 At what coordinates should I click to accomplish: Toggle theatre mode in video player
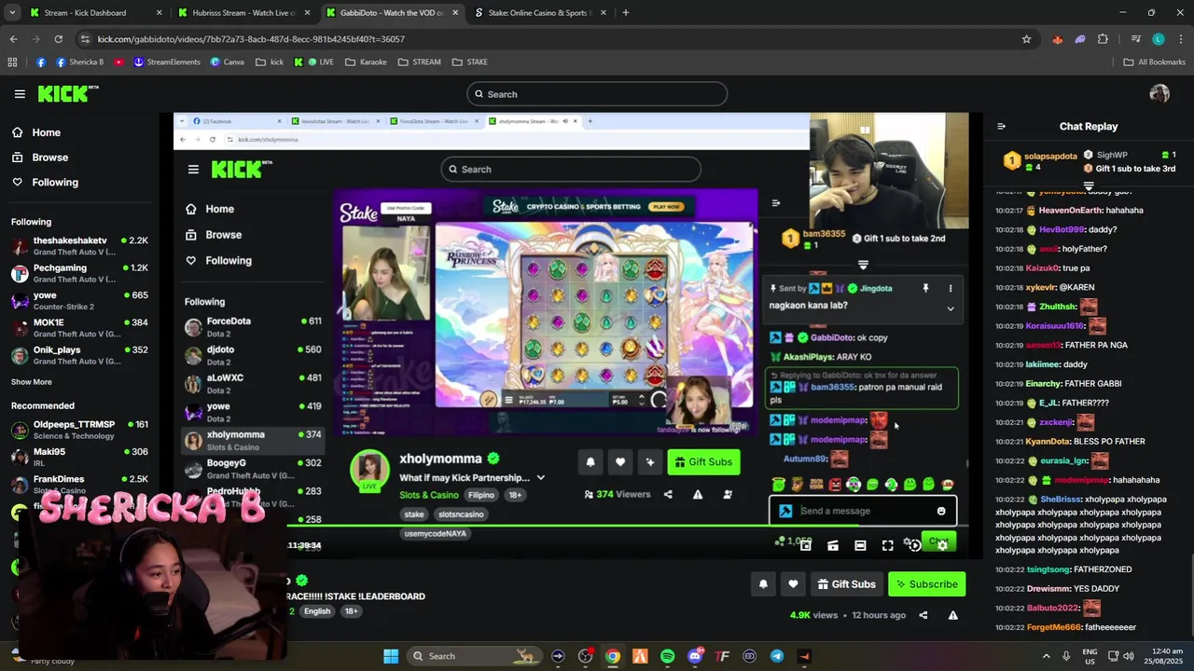(x=860, y=545)
